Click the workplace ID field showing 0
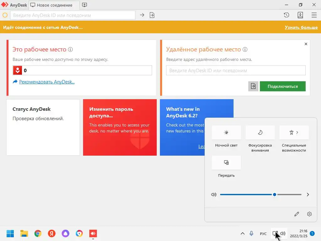 pyautogui.click(x=82, y=70)
